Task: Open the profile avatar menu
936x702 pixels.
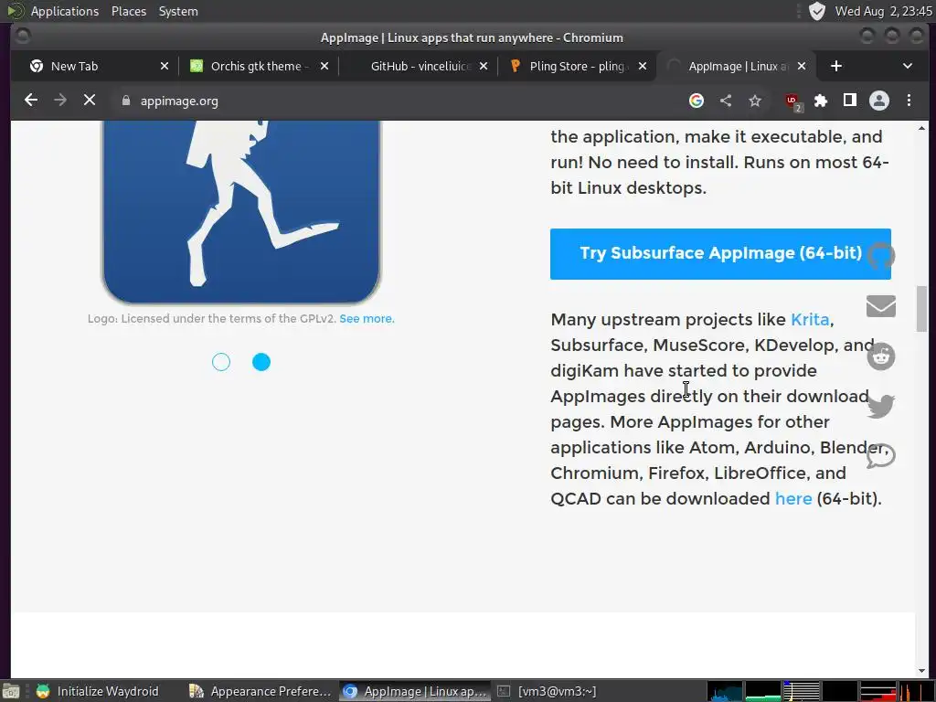Action: pyautogui.click(x=878, y=101)
